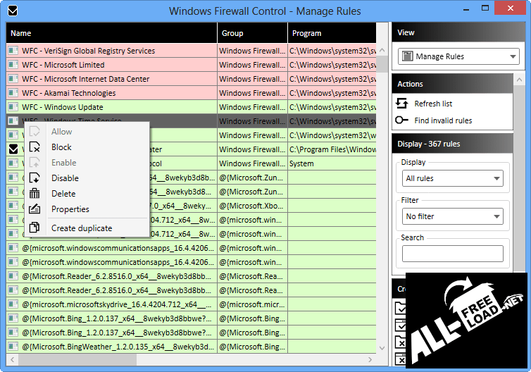Choose Block from the context menu

(61, 147)
